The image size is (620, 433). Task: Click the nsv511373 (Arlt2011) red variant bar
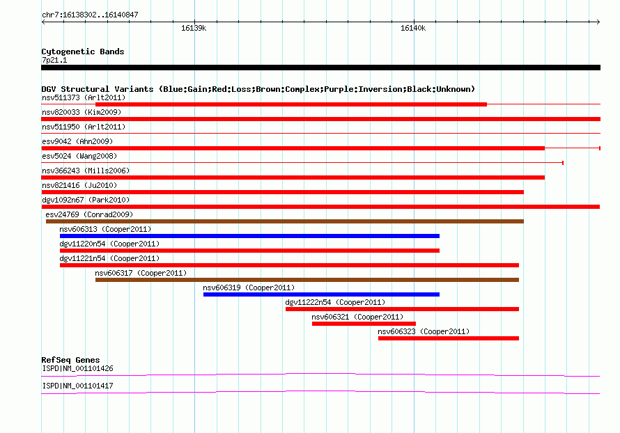tap(291, 104)
